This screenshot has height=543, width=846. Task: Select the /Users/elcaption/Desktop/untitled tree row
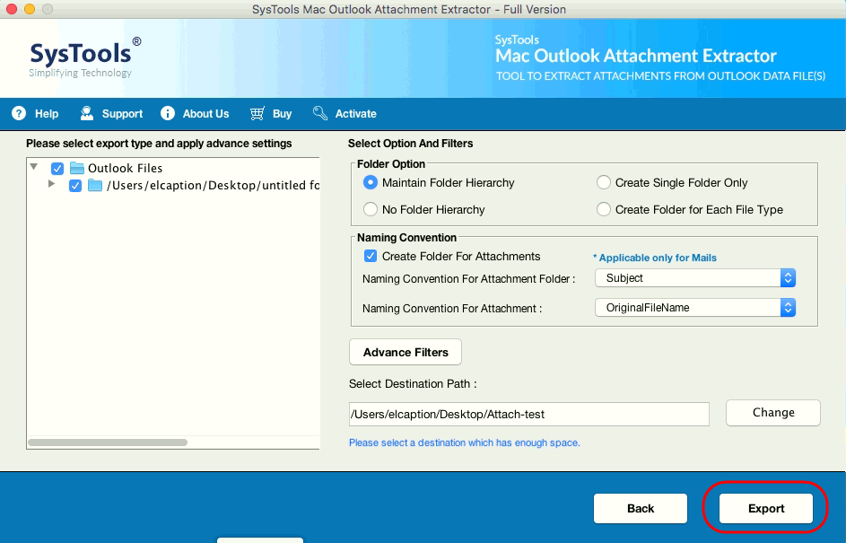213,186
